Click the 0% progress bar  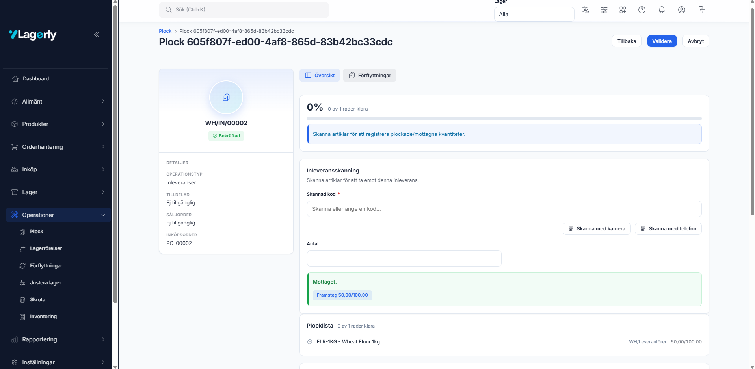[504, 119]
